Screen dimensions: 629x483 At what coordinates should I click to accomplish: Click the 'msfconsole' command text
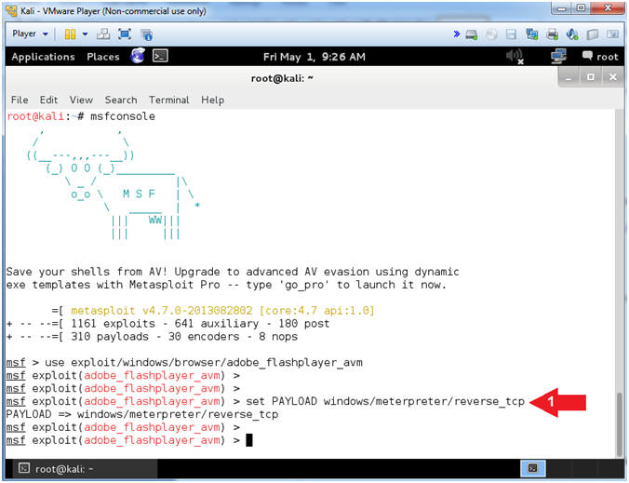tap(122, 116)
